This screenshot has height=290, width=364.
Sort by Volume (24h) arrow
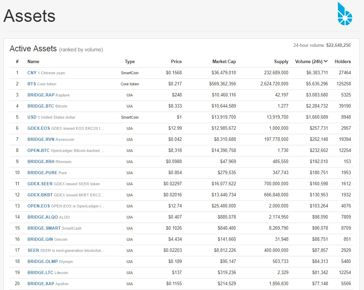click(326, 61)
